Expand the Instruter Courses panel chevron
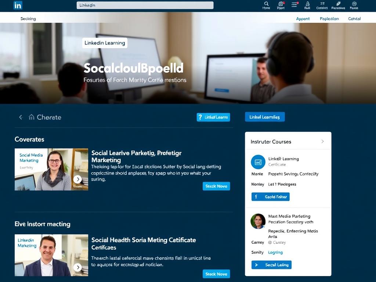This screenshot has height=282, width=376. (322, 141)
